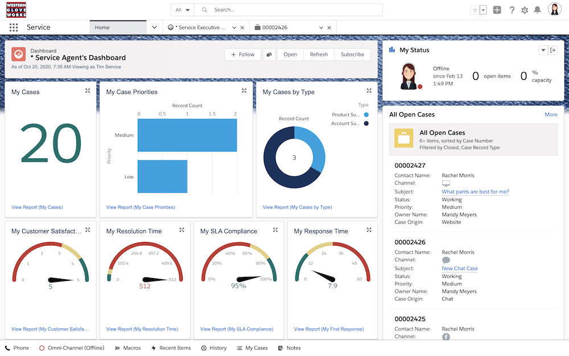Open the Macros utility
569x356 pixels.
[127, 347]
